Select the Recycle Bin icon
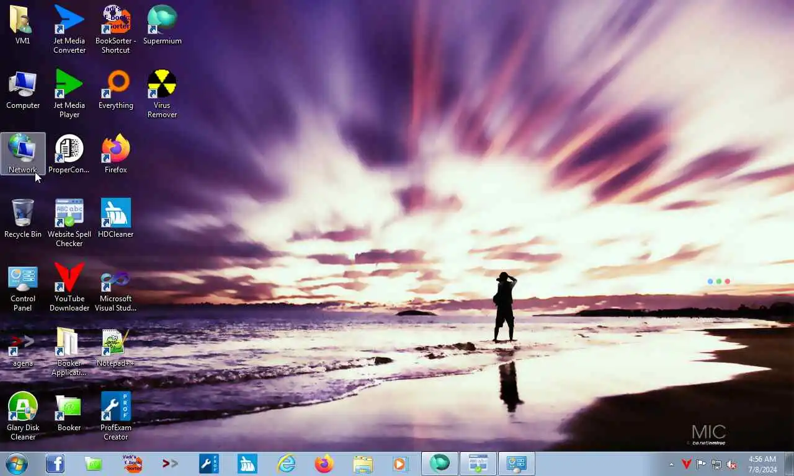 coord(23,218)
